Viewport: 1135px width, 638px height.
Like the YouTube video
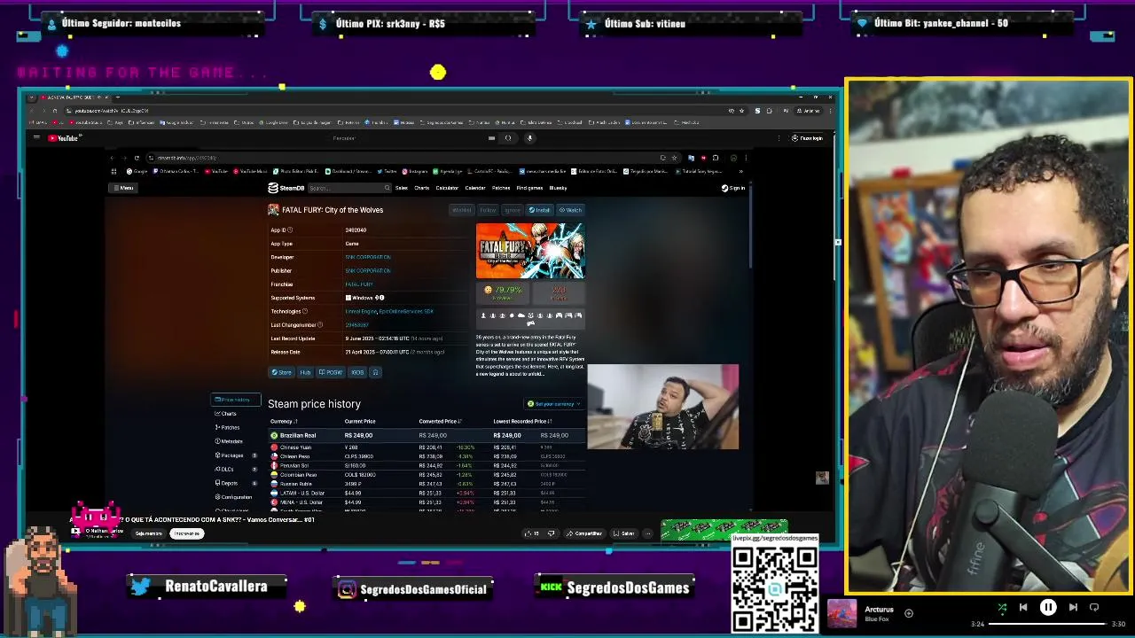pos(532,533)
